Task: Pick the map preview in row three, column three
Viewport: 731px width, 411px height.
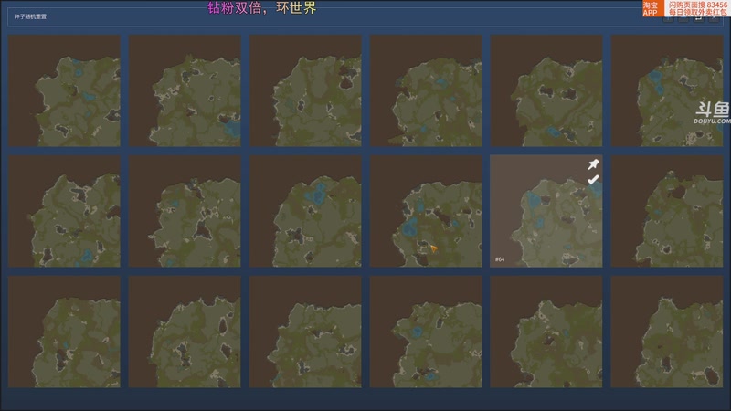Action: pos(305,332)
